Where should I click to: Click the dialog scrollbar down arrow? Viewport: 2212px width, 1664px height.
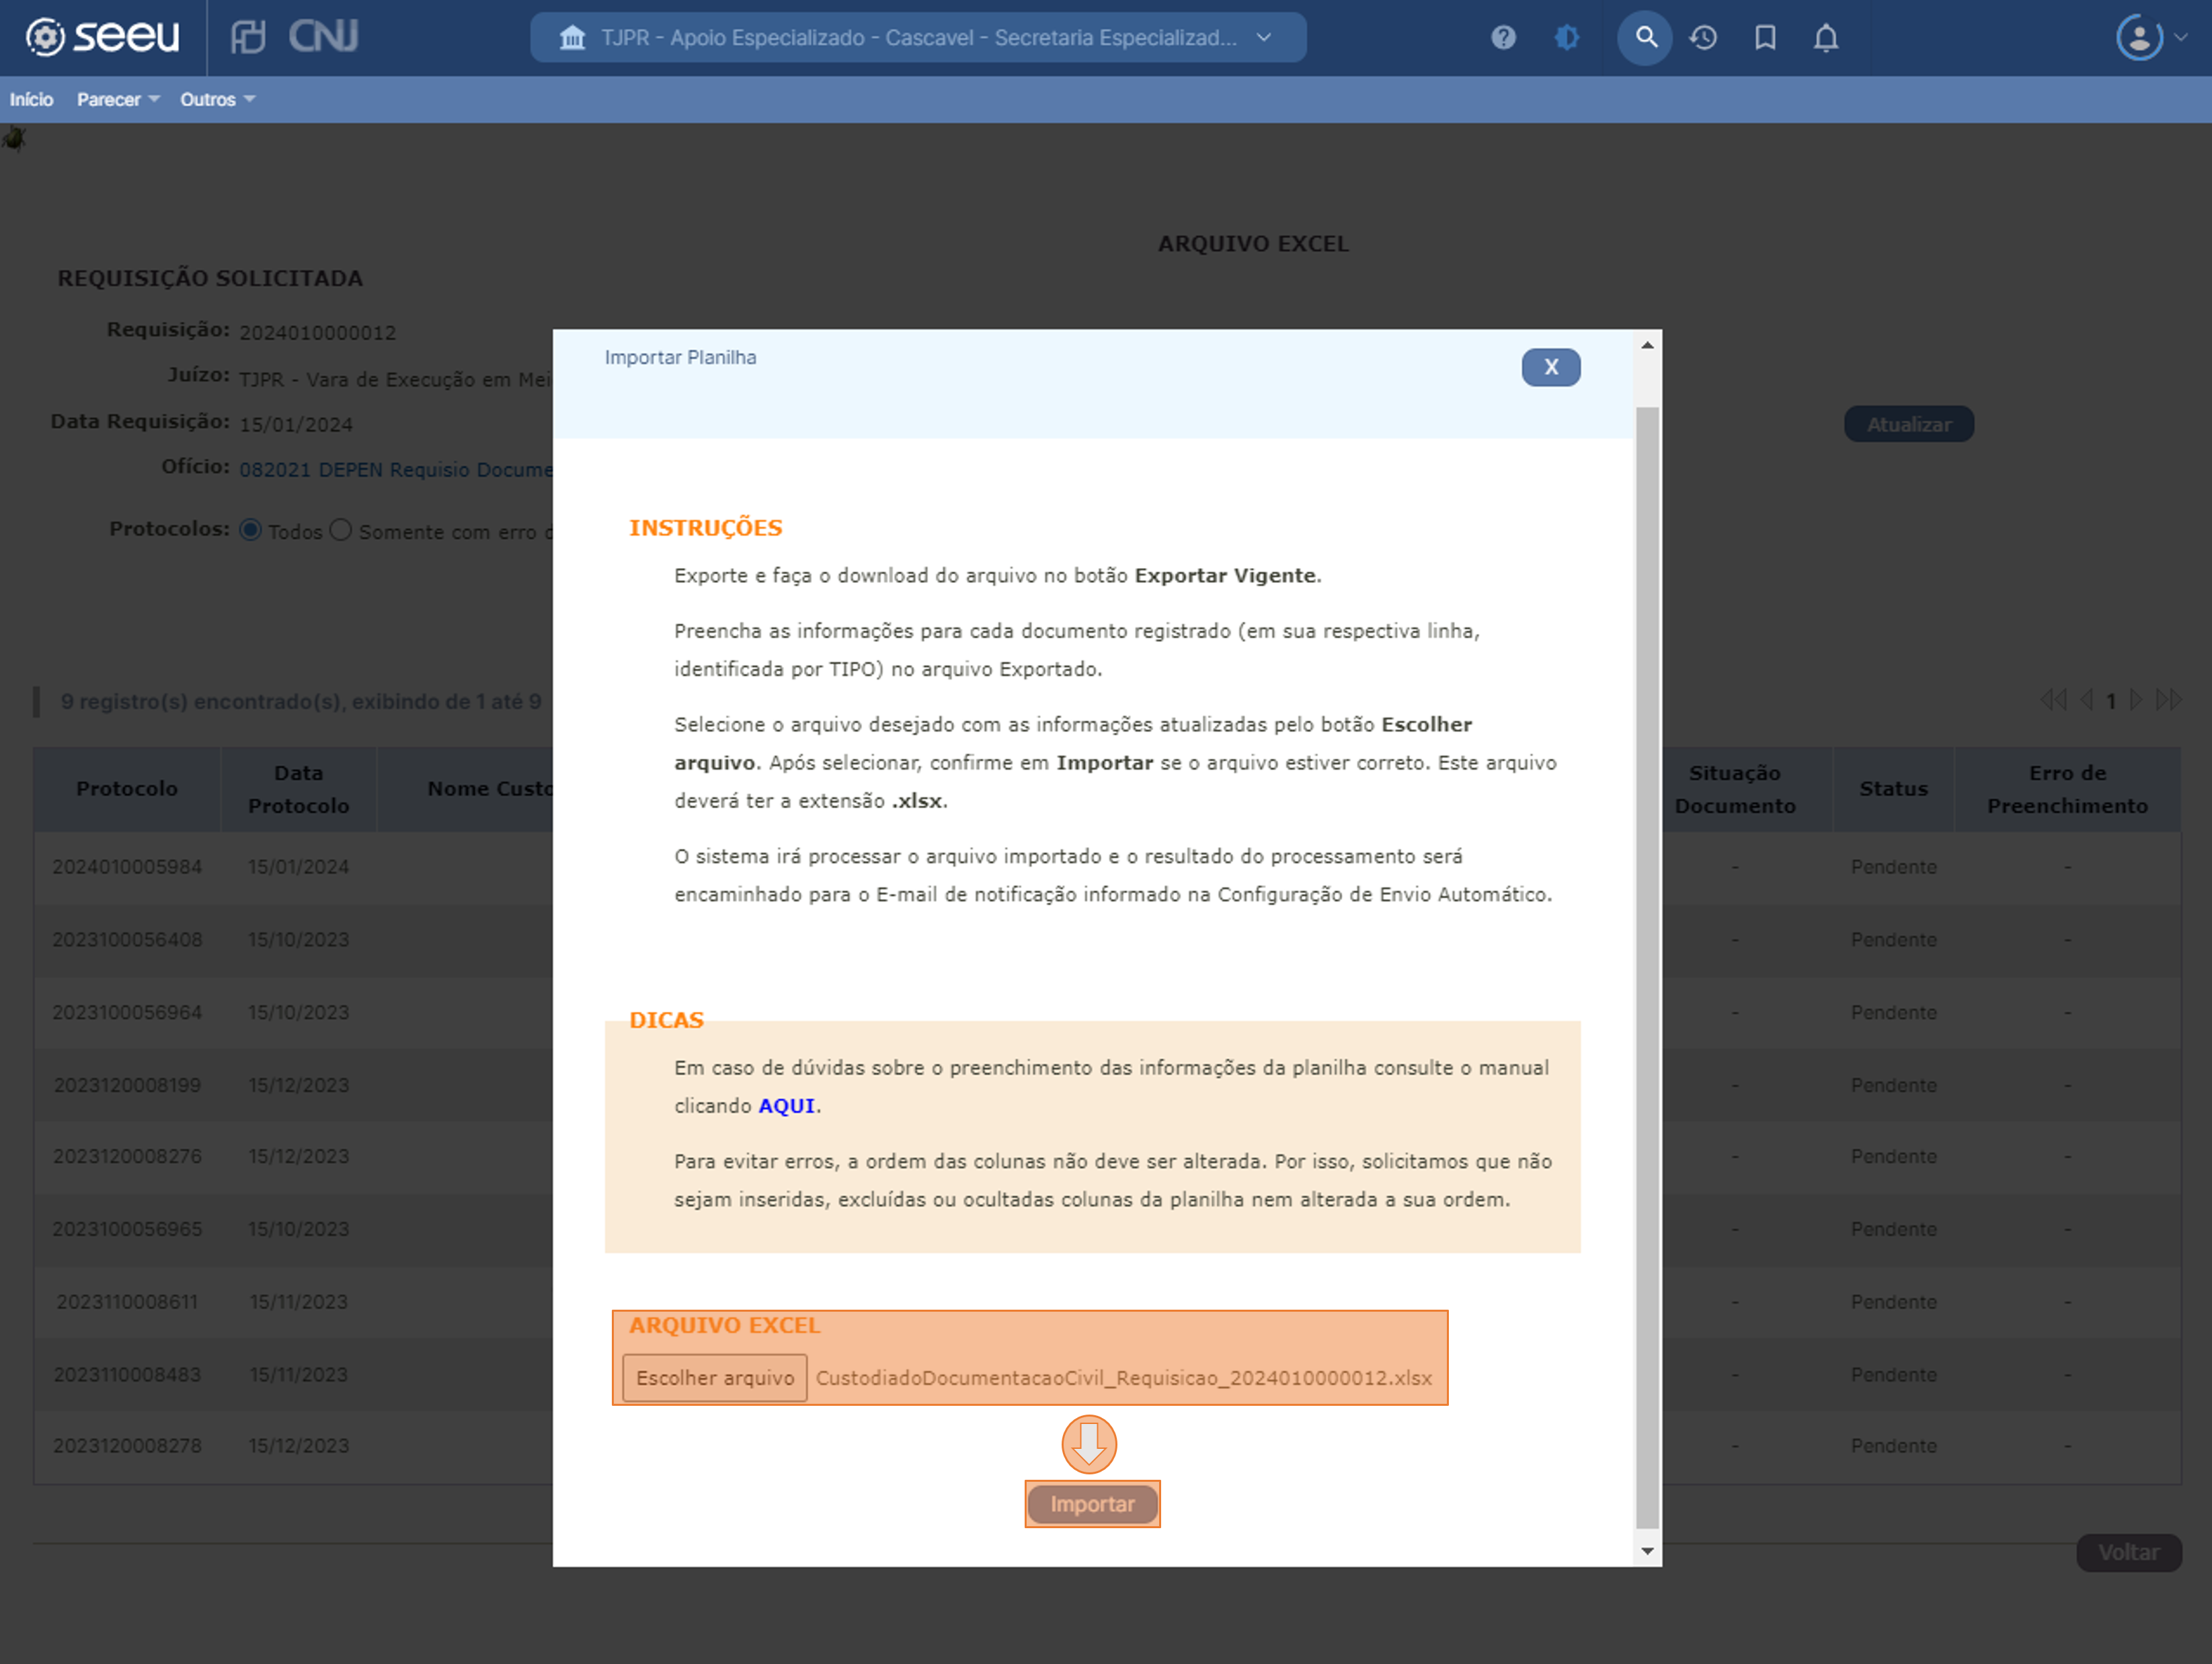[1647, 1551]
